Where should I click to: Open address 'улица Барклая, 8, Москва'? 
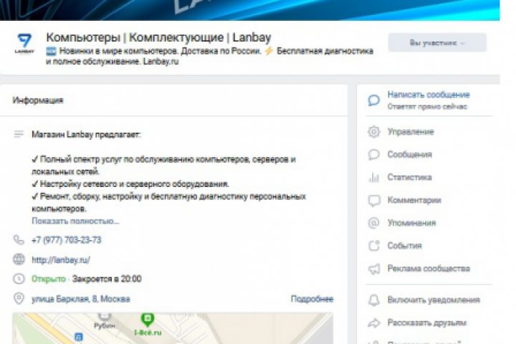click(x=80, y=299)
